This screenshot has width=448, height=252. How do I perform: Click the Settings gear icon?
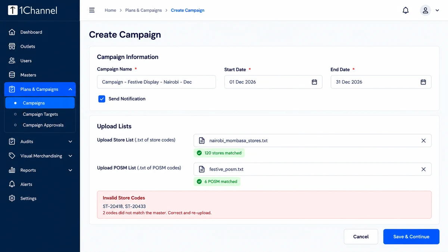(12, 199)
